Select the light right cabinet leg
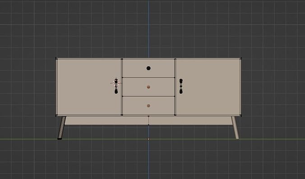 (x=235, y=128)
